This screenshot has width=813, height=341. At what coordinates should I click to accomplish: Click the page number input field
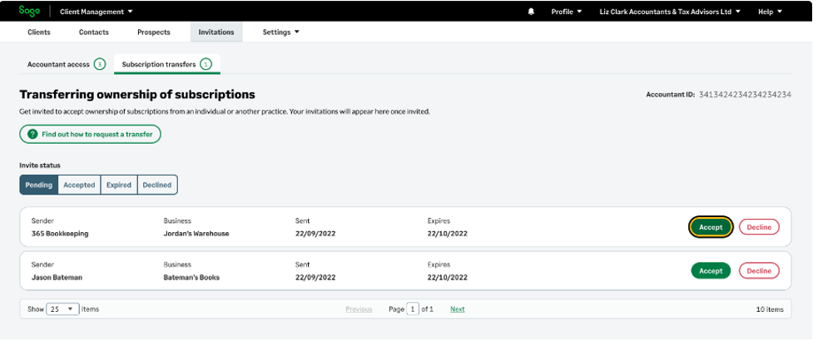[x=413, y=309]
